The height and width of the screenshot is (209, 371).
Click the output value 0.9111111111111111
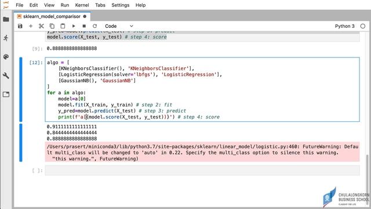(x=72, y=127)
